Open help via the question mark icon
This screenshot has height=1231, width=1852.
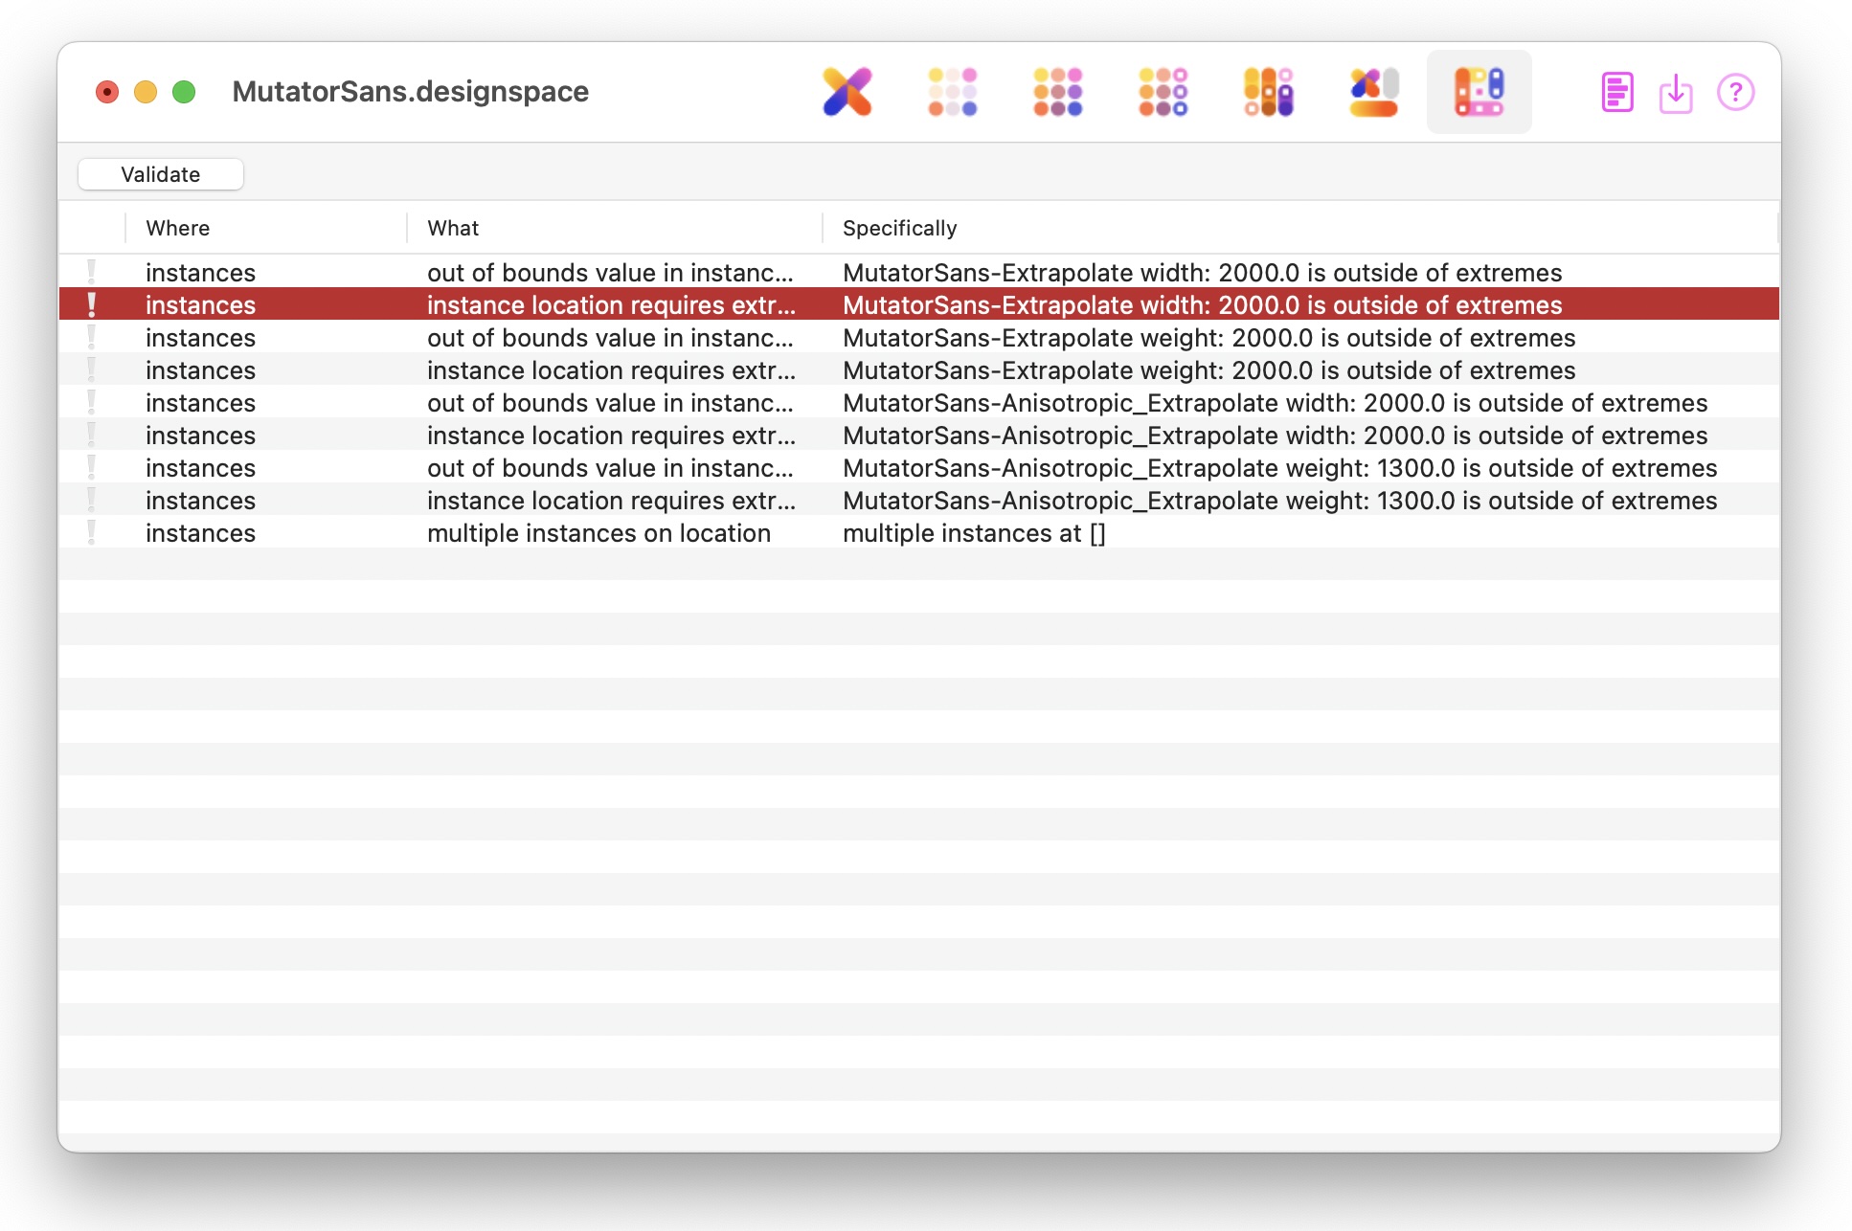click(x=1735, y=93)
